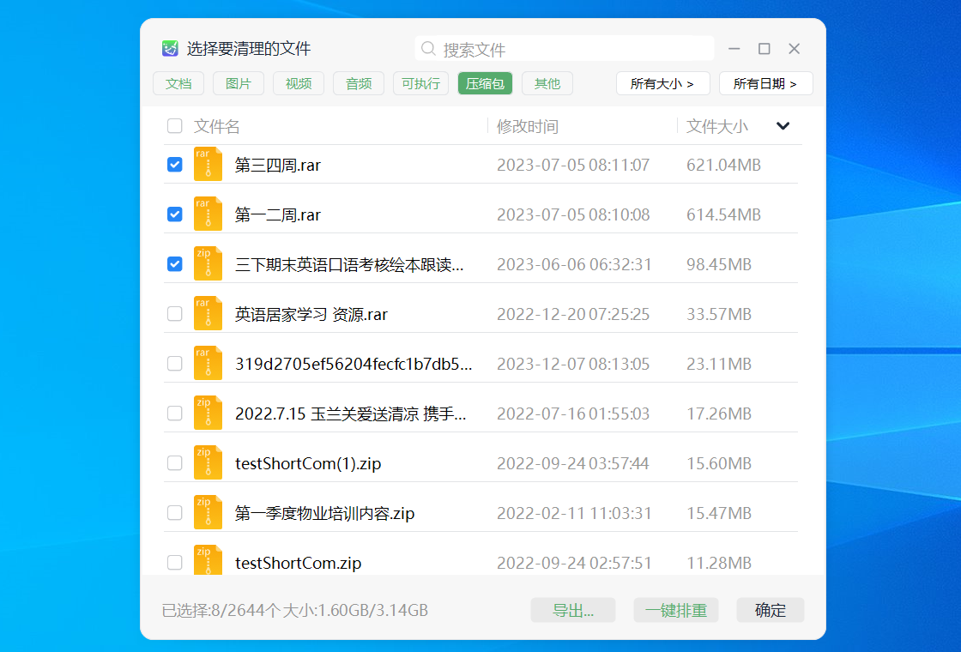This screenshot has height=652, width=961.
Task: Click the magnifier search icon
Action: tap(428, 49)
